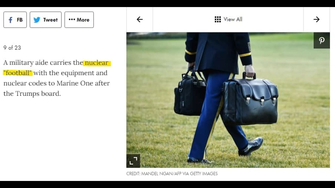The image size is (335, 188).
Task: Click the '9 of 23' slide counter
Action: 12,48
